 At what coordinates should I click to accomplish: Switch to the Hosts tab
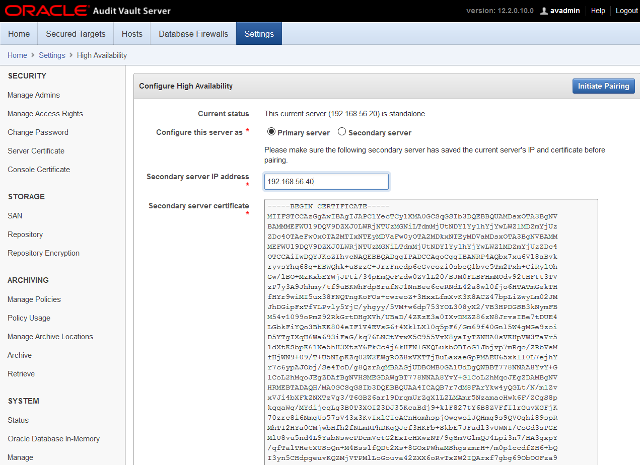pyautogui.click(x=132, y=34)
